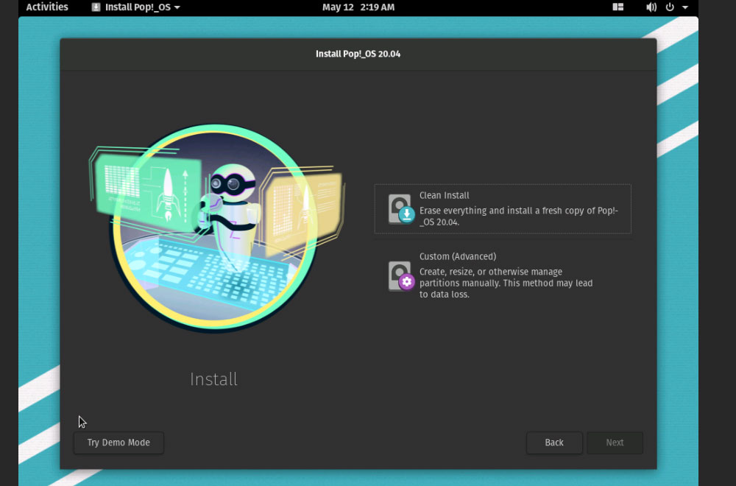This screenshot has height=486, width=736.
Task: Select the Clean Install disk icon
Action: point(401,209)
